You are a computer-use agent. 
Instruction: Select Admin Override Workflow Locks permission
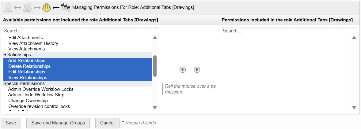tap(41, 89)
